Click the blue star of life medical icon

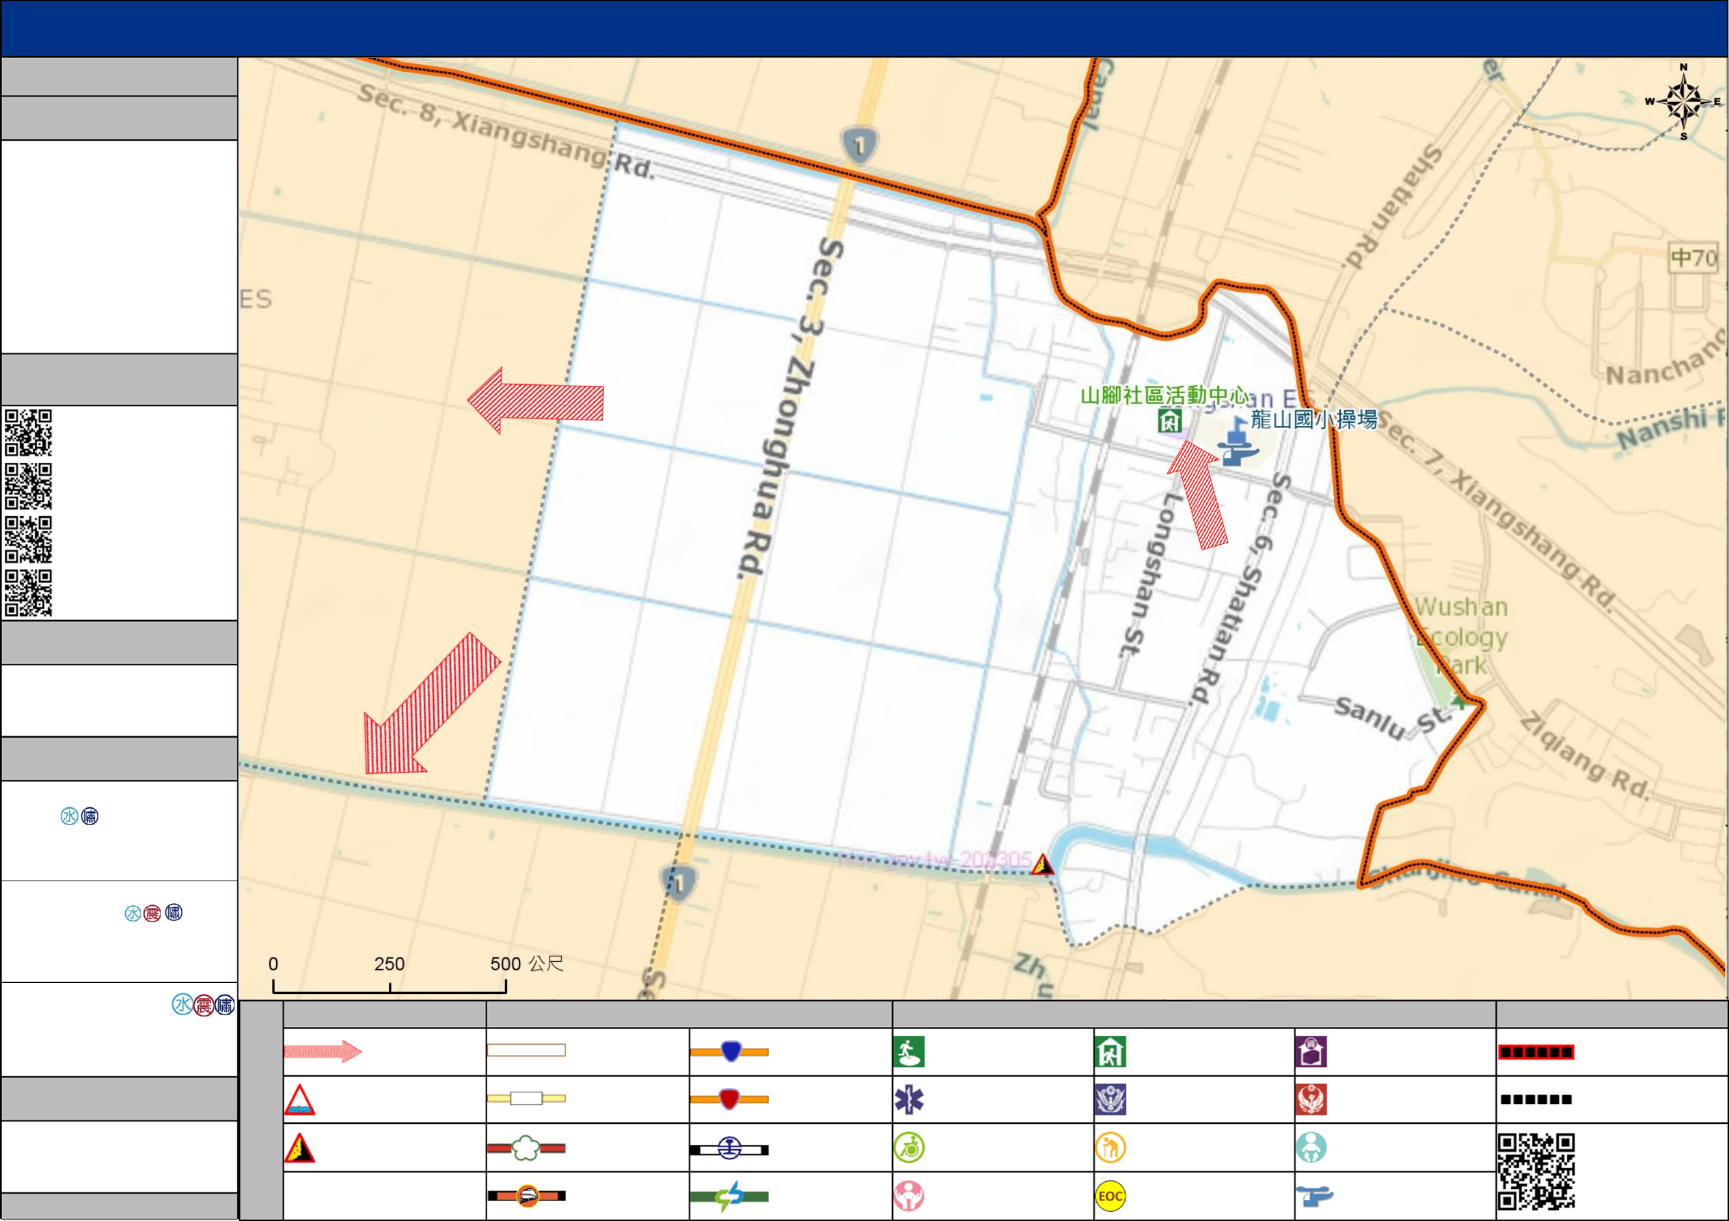pyautogui.click(x=909, y=1100)
